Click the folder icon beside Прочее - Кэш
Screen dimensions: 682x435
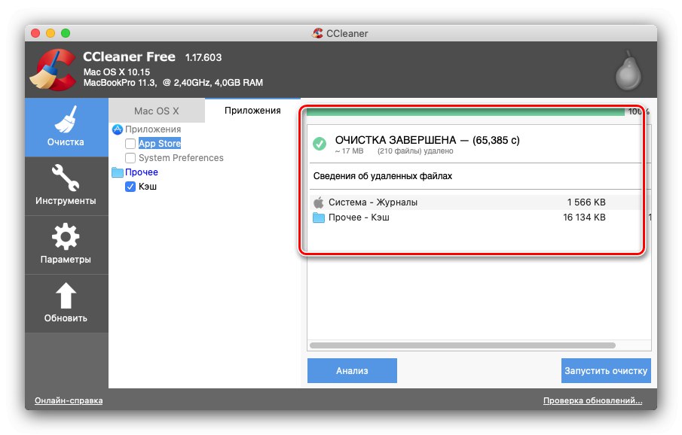point(320,218)
